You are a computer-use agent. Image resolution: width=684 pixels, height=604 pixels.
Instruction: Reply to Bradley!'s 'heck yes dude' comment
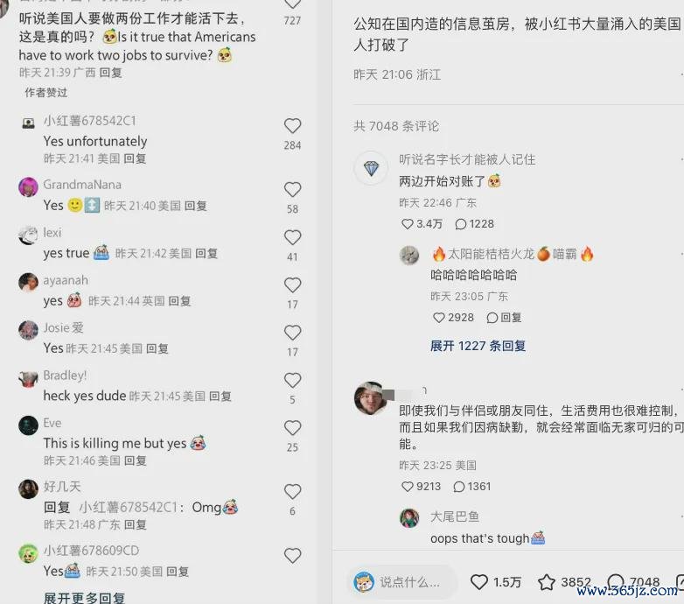coord(220,397)
